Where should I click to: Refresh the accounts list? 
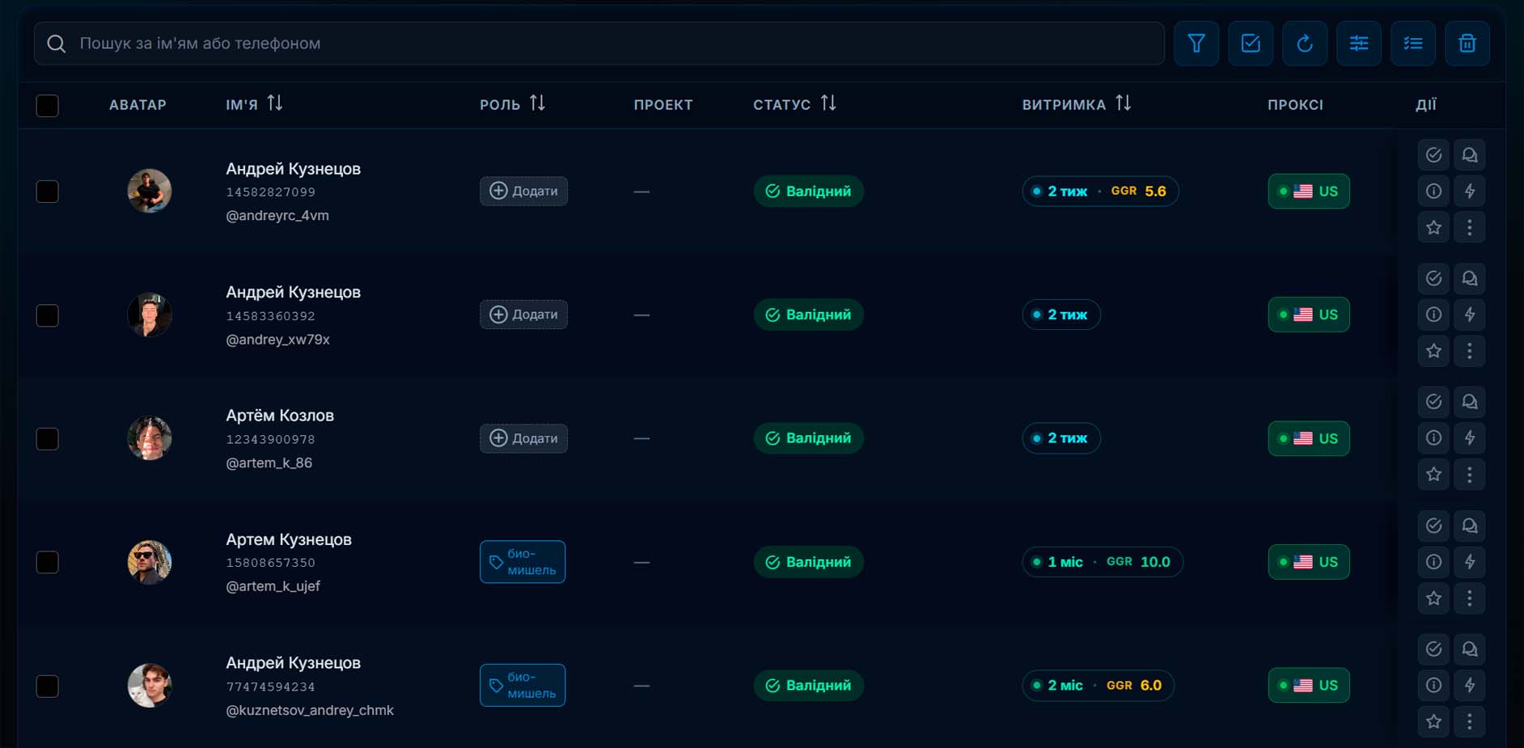point(1304,44)
